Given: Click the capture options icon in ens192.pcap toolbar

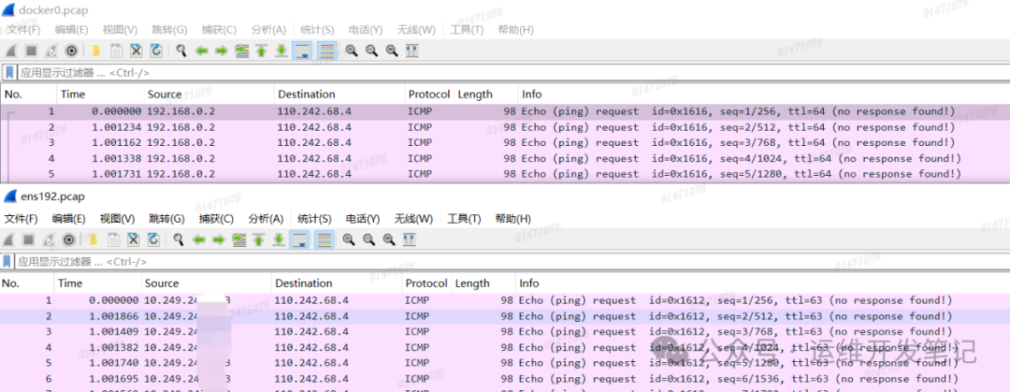Looking at the screenshot, I should pyautogui.click(x=69, y=240).
